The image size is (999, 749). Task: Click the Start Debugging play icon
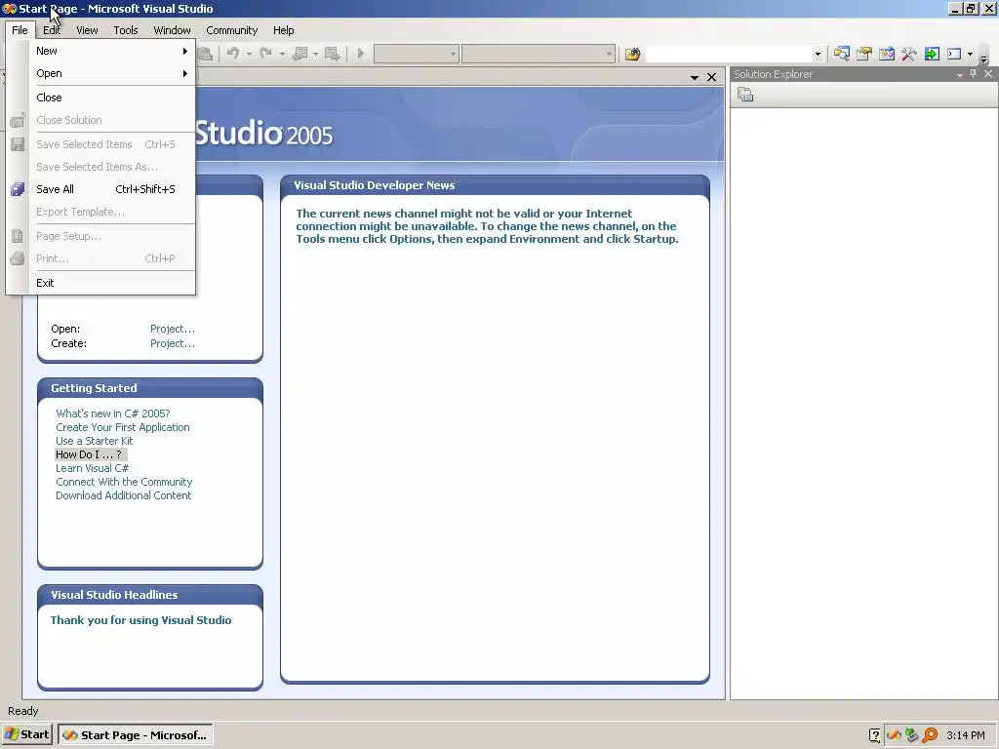(x=361, y=55)
